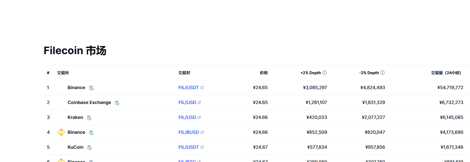Click reserves icon beside rank 1 Binance
This screenshot has width=470, height=162.
[x=91, y=88]
